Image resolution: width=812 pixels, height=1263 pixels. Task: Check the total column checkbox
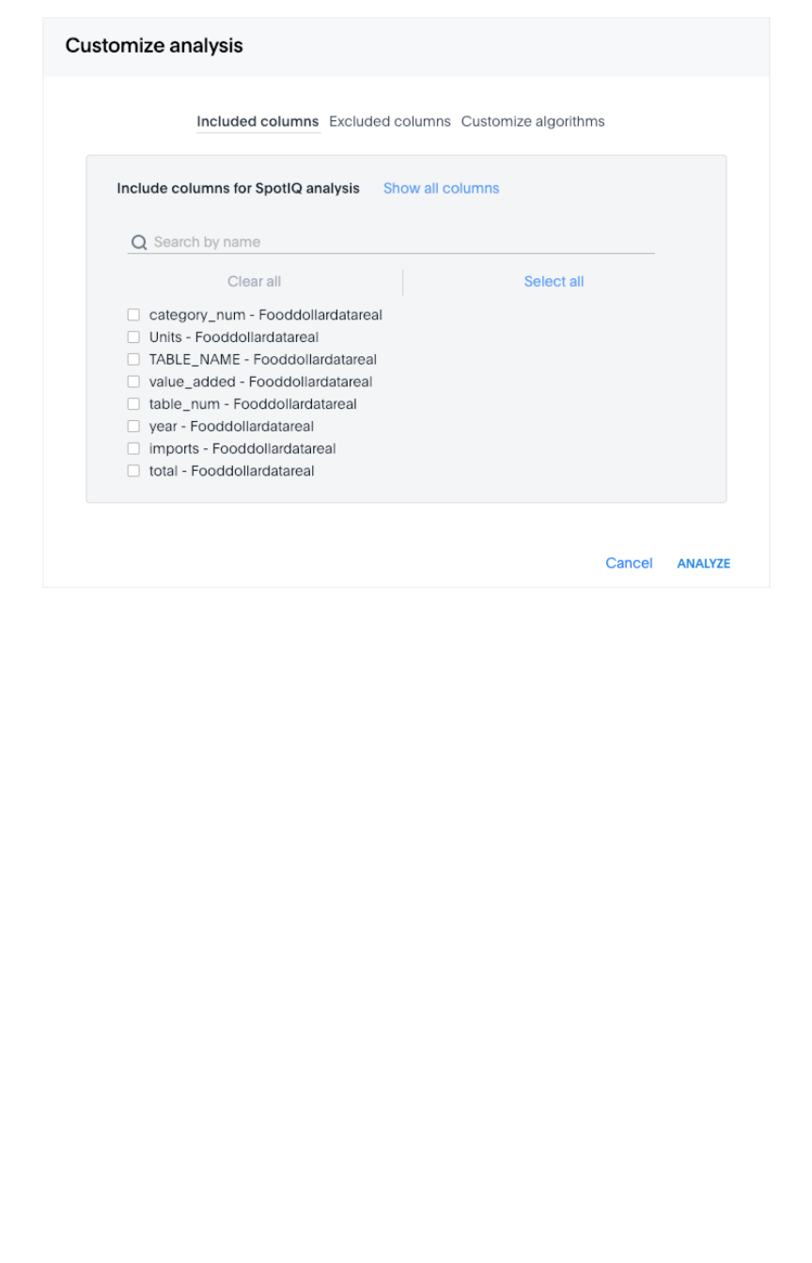pos(133,471)
